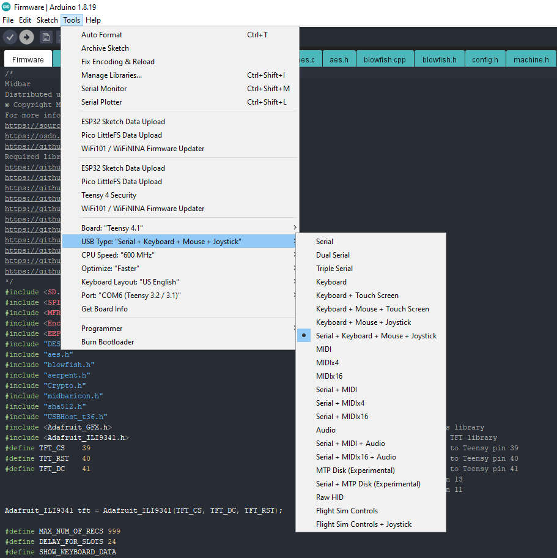
Task: Expand the Programmer submenu
Action: point(180,329)
